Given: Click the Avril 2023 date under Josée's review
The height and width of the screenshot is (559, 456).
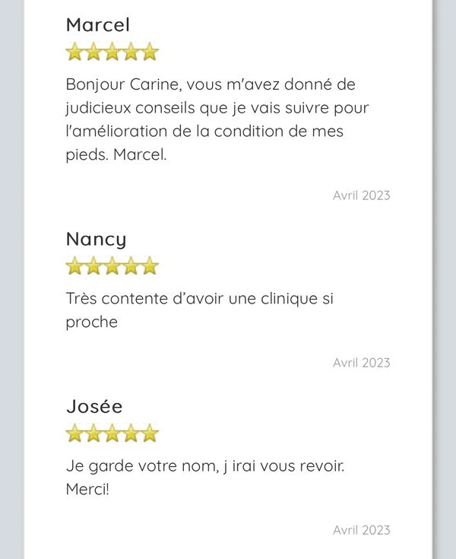Looking at the screenshot, I should click(x=361, y=530).
